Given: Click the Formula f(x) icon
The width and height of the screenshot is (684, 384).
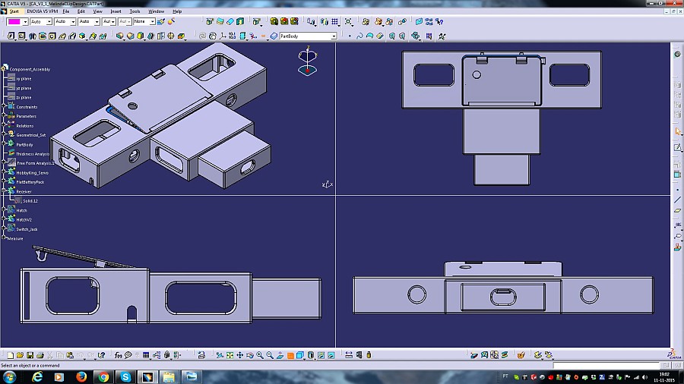Looking at the screenshot, I should click(x=118, y=355).
